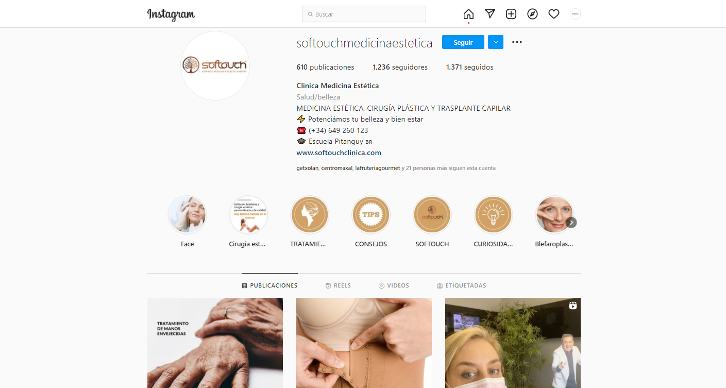Switch to the VIDEOS tab
This screenshot has width=726, height=388.
point(394,285)
